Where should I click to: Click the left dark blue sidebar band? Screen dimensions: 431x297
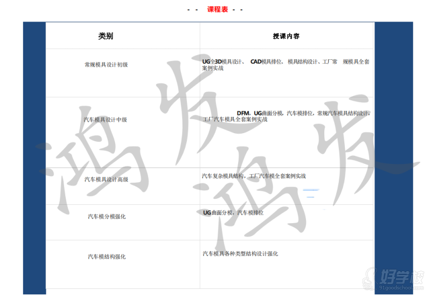point(34,162)
